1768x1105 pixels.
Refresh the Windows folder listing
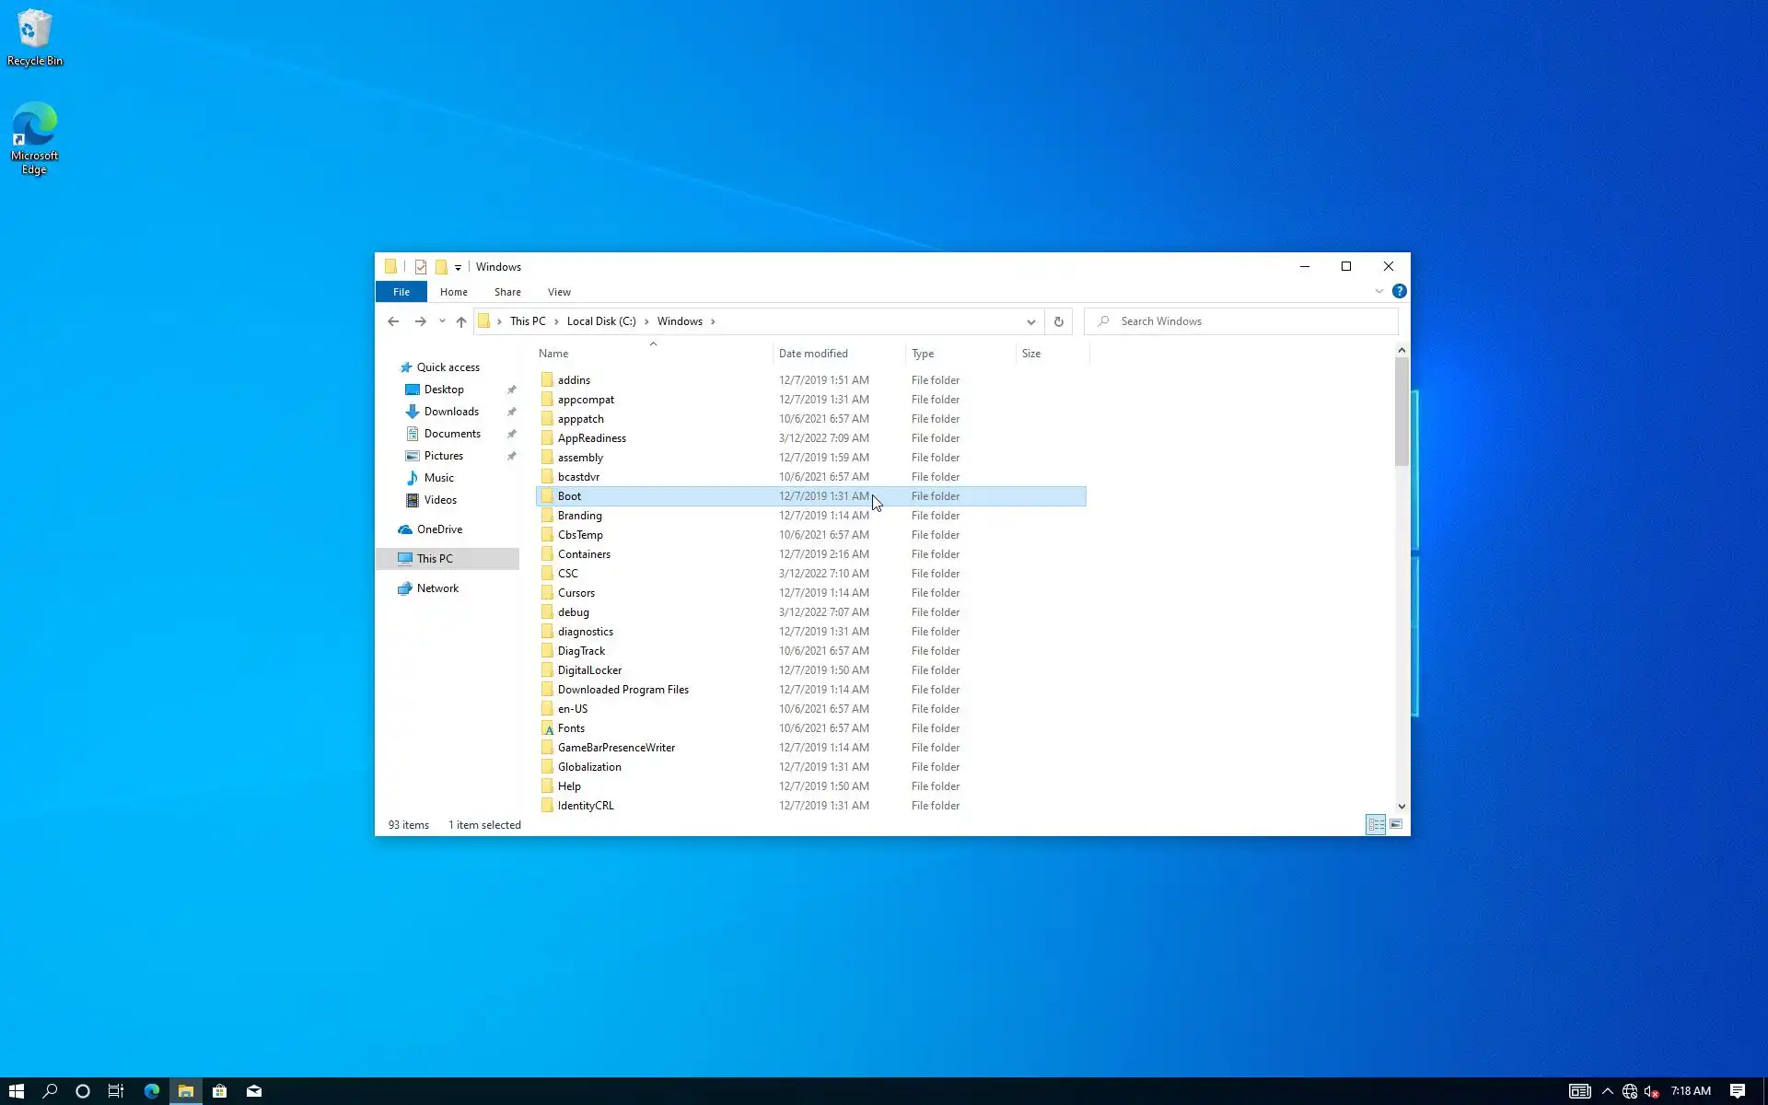coord(1058,321)
